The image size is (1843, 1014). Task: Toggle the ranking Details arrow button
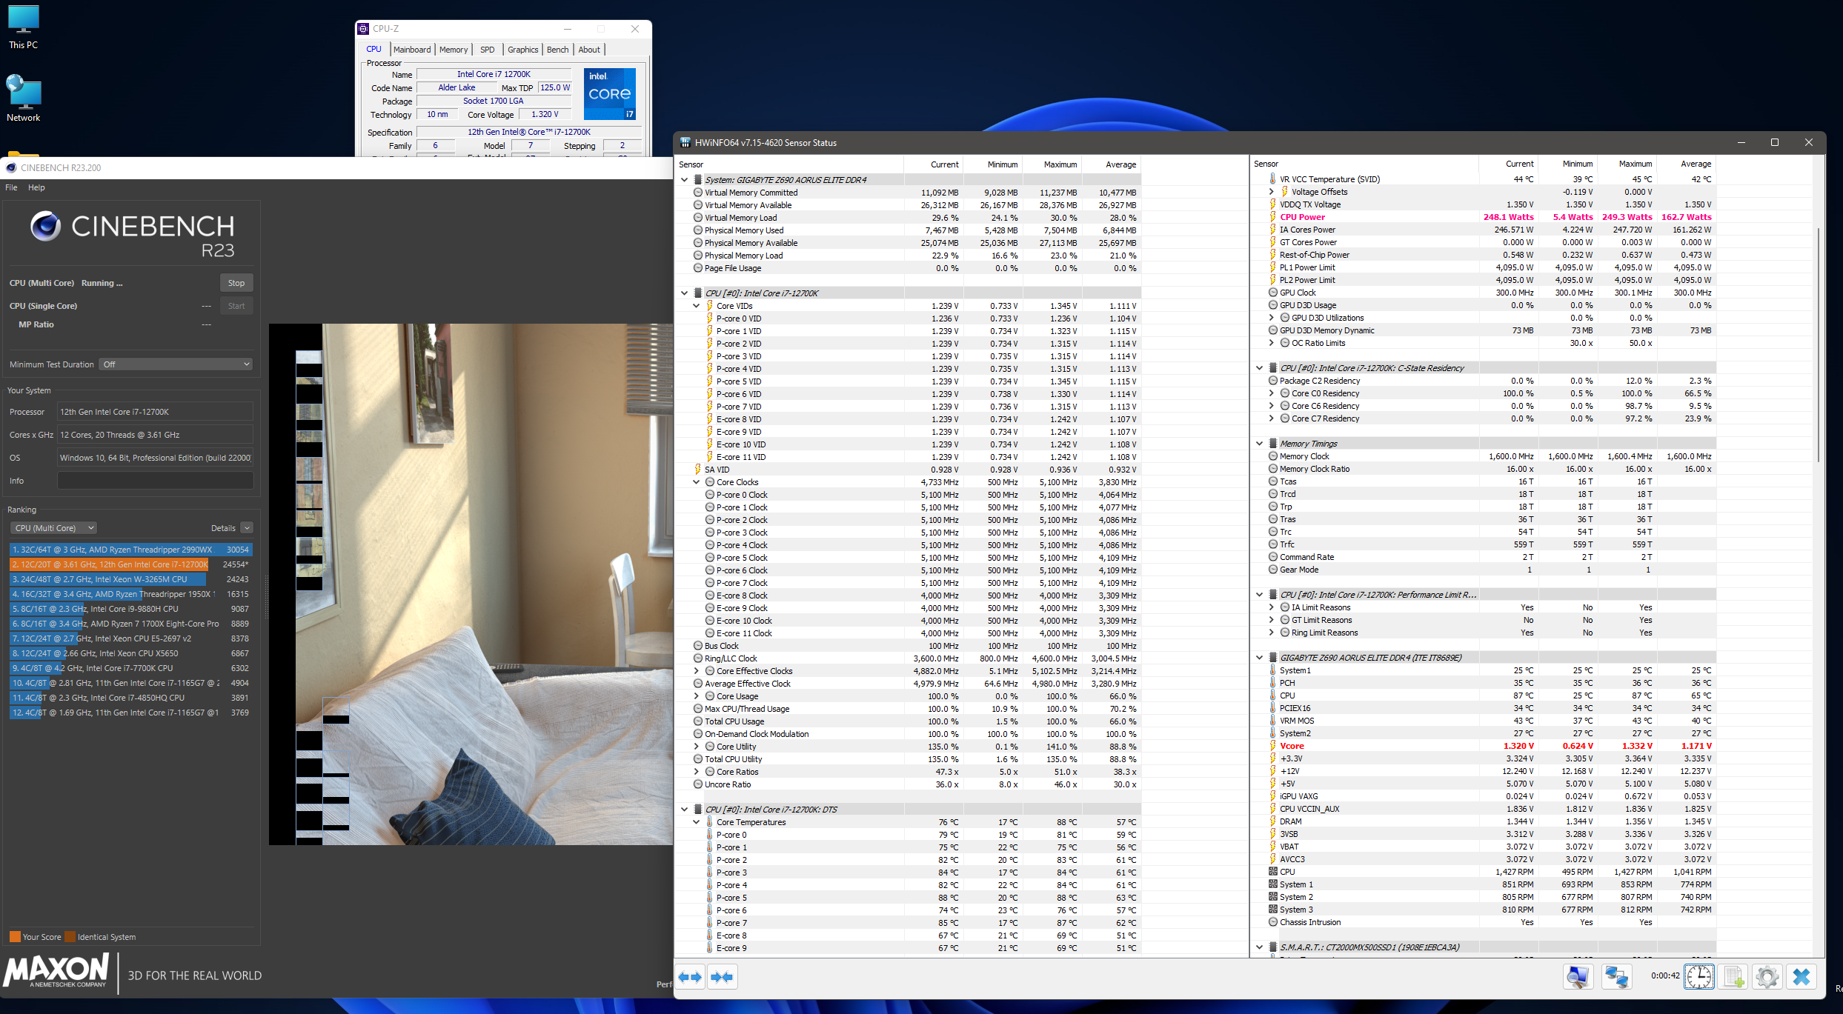point(247,528)
